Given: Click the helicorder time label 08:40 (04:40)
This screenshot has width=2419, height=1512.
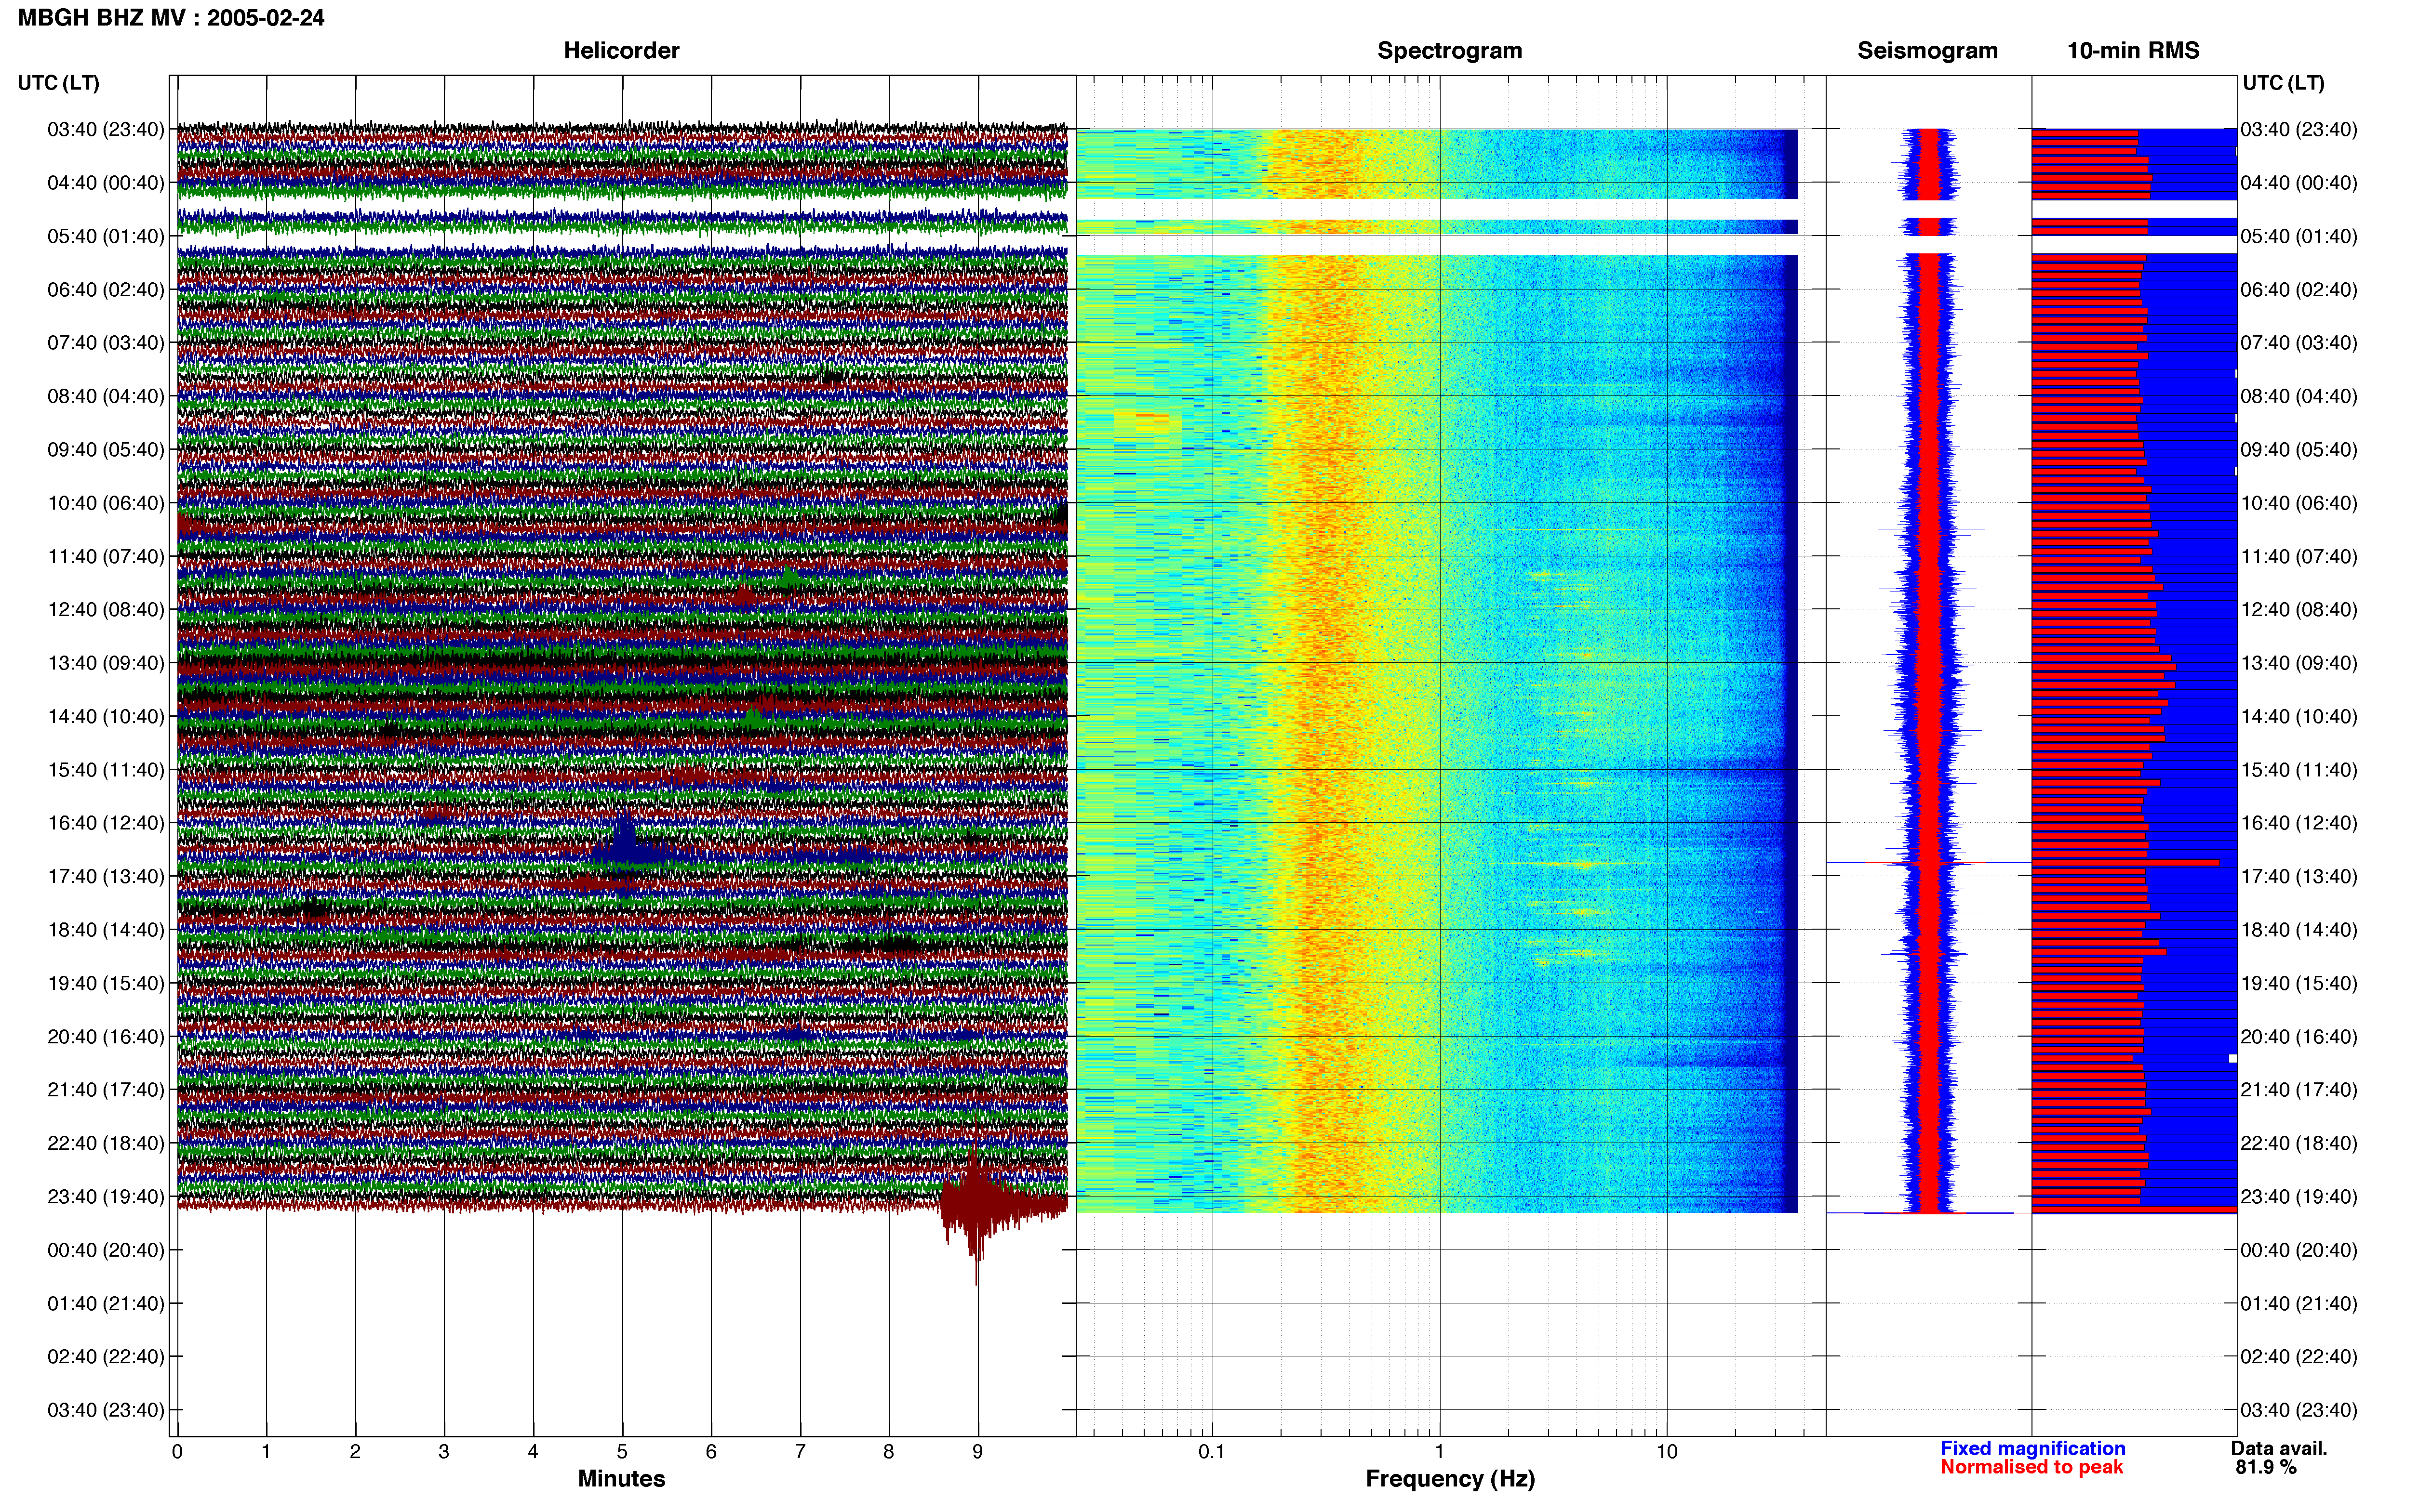Looking at the screenshot, I should [105, 396].
